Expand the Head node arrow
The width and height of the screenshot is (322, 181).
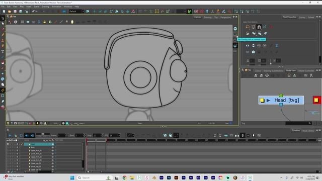268,101
